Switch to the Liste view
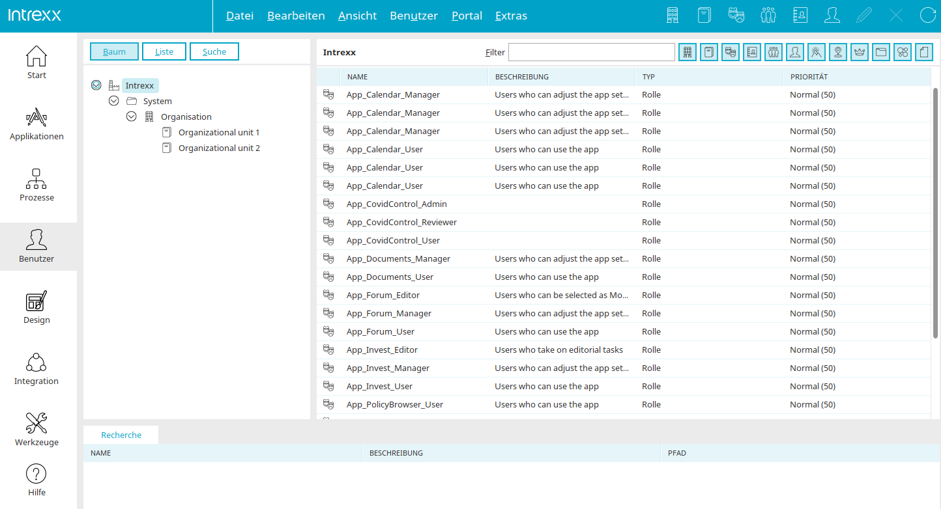941x509 pixels. click(x=164, y=51)
